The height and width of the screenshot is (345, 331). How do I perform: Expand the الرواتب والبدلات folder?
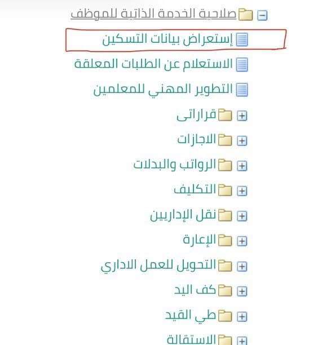pyautogui.click(x=242, y=166)
